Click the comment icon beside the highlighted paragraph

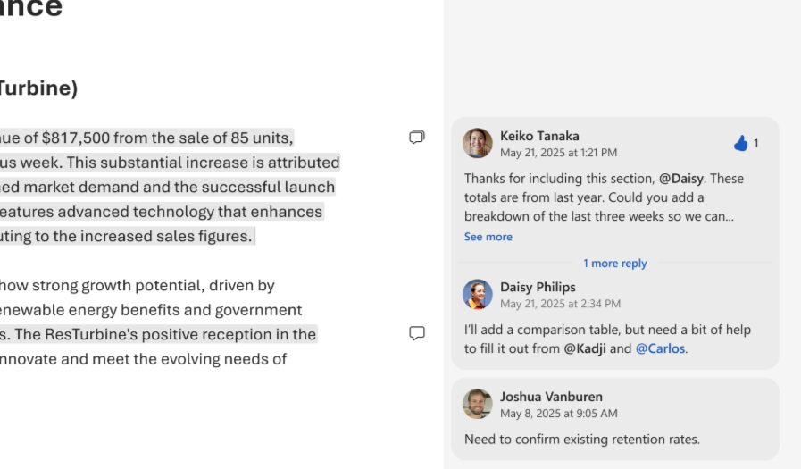coord(416,137)
